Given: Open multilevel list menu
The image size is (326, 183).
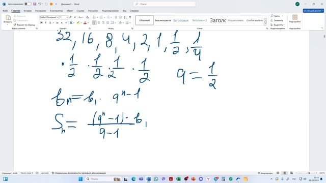Looking at the screenshot, I should (108, 17).
